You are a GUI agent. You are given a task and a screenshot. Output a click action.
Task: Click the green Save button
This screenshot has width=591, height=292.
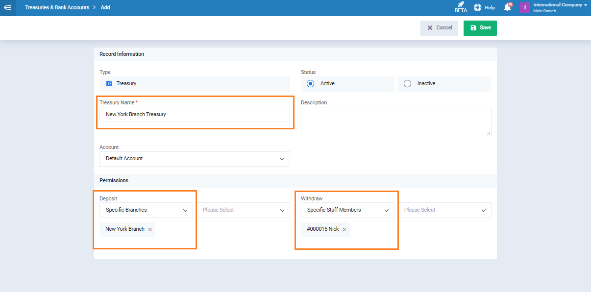pos(480,28)
